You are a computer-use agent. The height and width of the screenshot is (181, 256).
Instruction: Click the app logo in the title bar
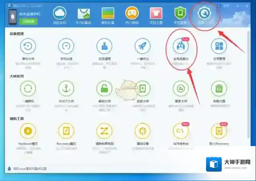tap(10, 5)
